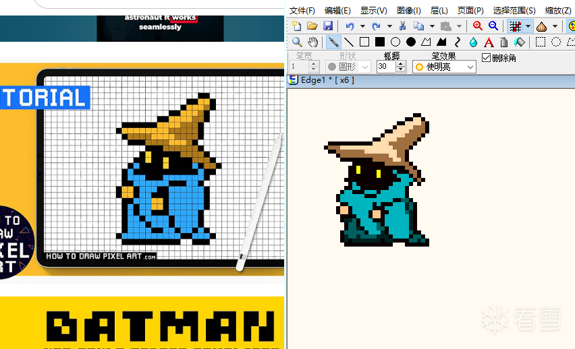This screenshot has height=349, width=575.
Task: Click the New file icon
Action: pyautogui.click(x=296, y=26)
